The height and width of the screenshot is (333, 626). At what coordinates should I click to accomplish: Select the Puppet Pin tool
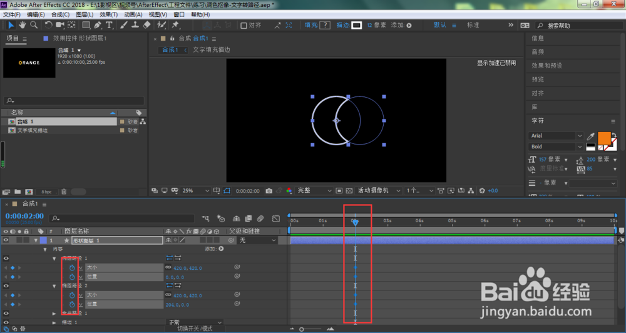coord(175,25)
